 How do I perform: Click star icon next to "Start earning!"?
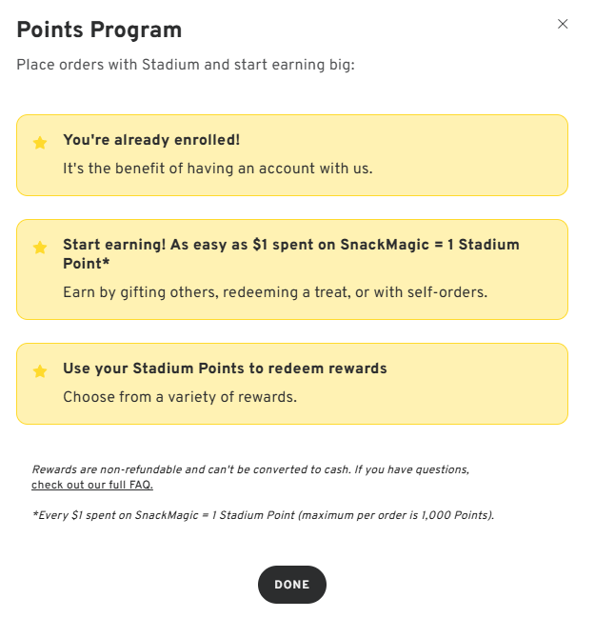point(40,248)
